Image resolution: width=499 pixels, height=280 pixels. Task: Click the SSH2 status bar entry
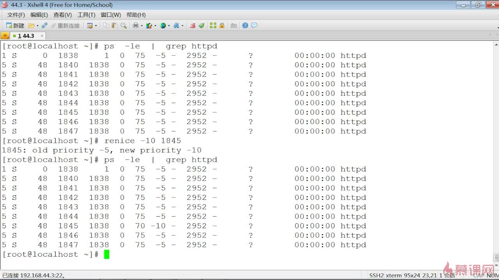(x=376, y=275)
